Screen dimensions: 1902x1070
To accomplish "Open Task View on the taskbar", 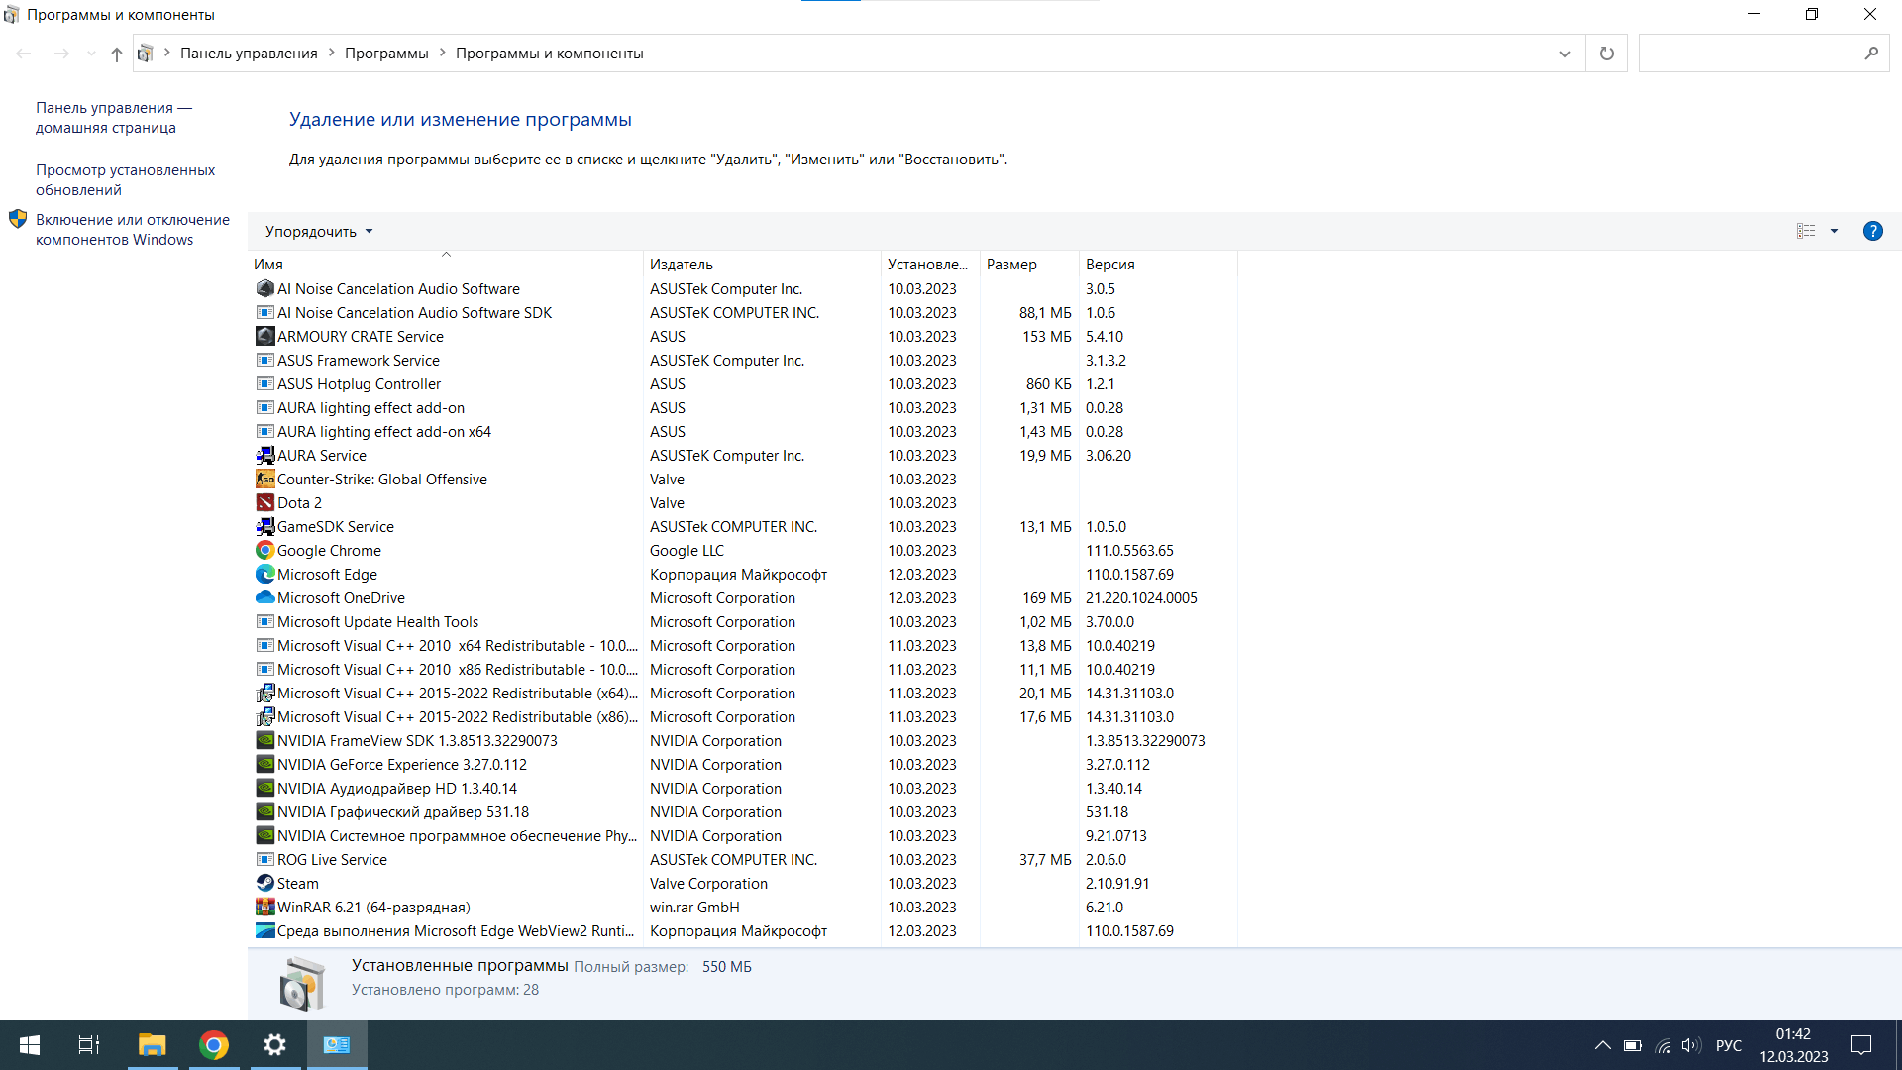I will coord(89,1045).
